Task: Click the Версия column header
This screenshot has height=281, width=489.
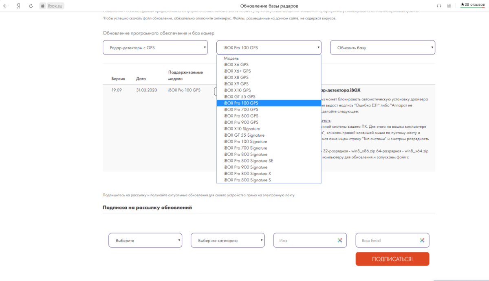Action: (118, 79)
